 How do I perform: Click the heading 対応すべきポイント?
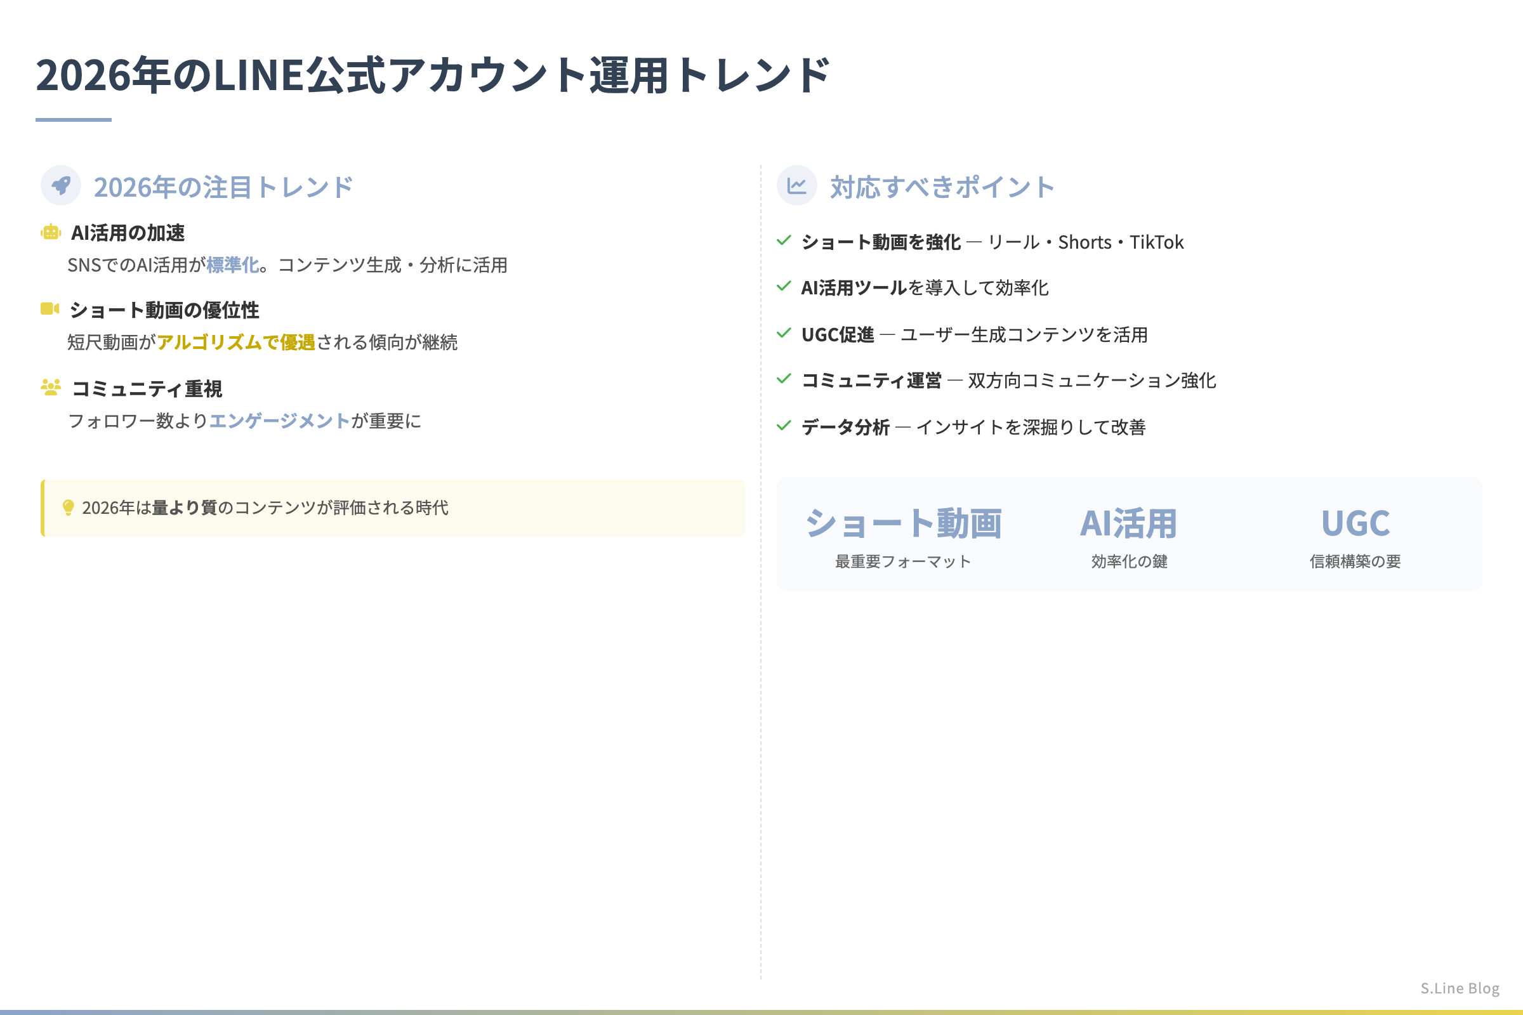click(x=942, y=187)
